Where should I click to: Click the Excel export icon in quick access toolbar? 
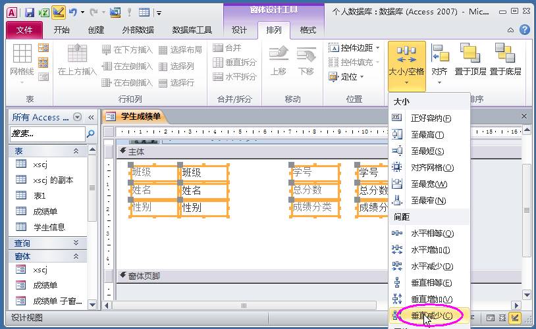click(x=43, y=13)
